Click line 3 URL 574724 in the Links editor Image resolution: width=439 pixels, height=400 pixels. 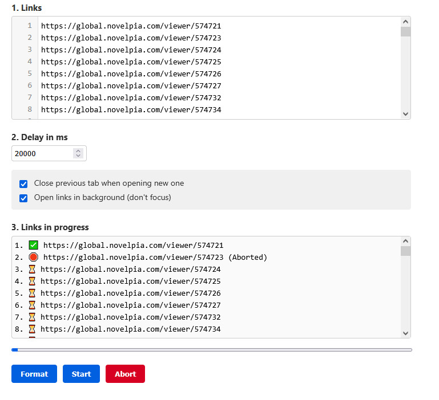pos(131,50)
